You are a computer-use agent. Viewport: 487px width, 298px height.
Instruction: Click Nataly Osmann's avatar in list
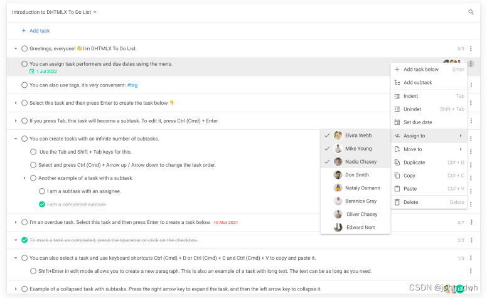pyautogui.click(x=338, y=188)
